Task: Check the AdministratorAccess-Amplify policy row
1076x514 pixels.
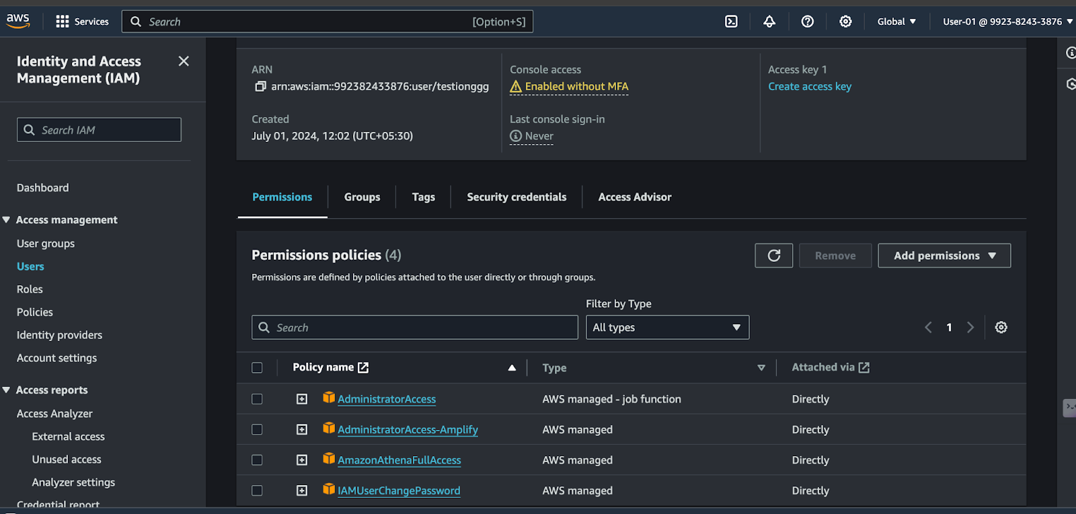Action: pyautogui.click(x=257, y=429)
